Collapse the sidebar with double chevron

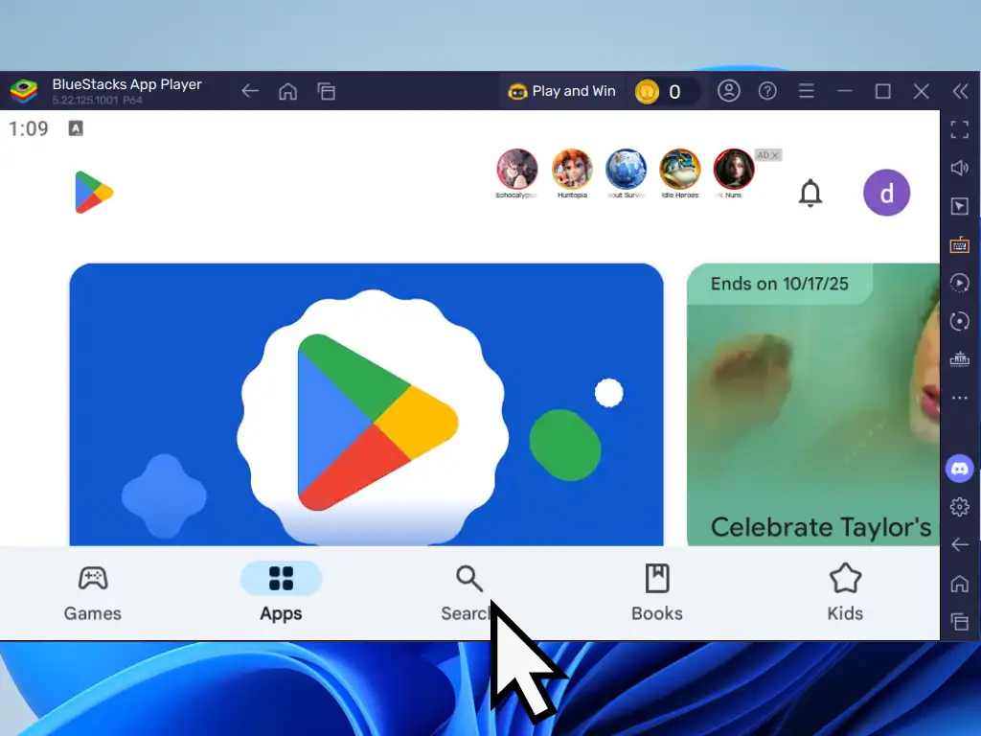[959, 91]
